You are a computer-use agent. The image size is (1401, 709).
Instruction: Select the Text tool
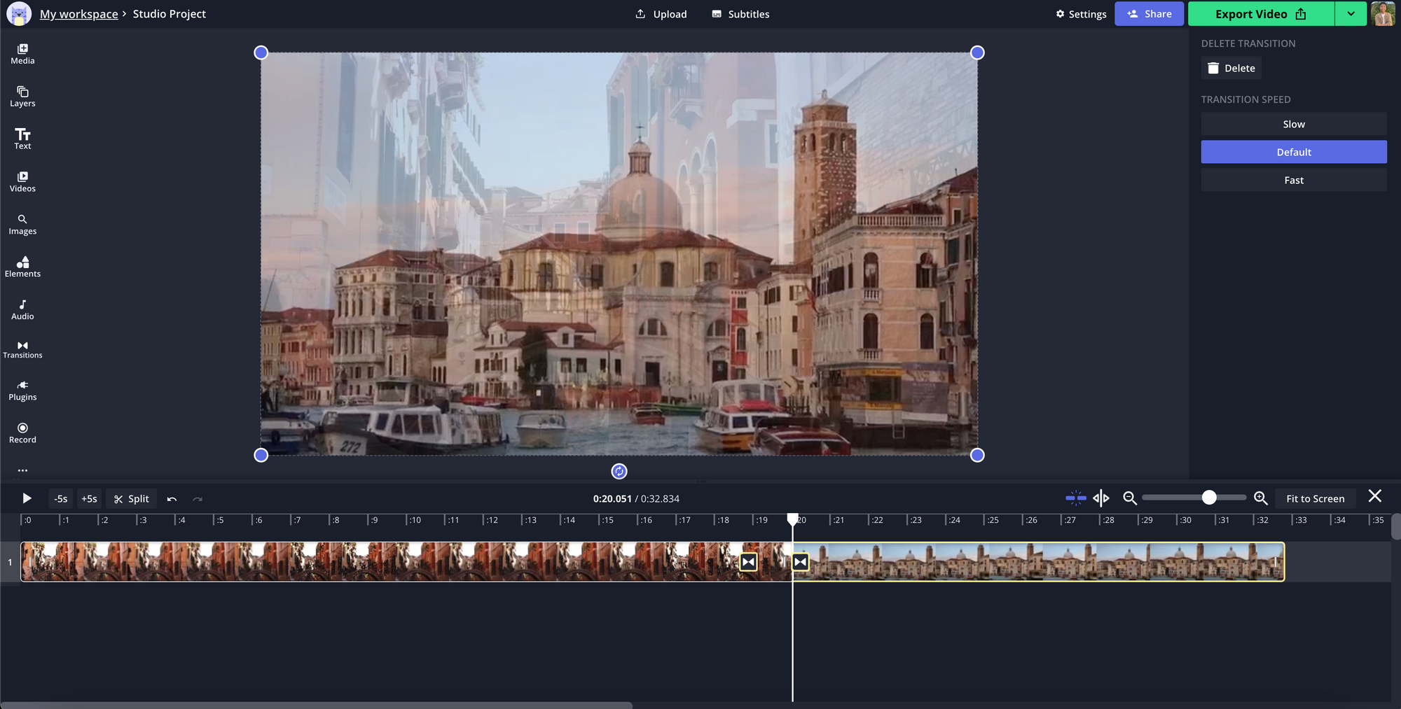pos(22,139)
